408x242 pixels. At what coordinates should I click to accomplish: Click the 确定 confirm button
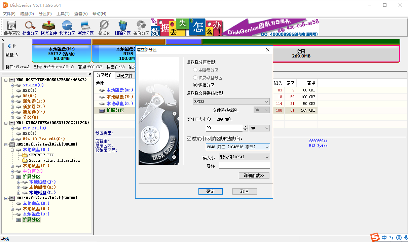(x=211, y=191)
